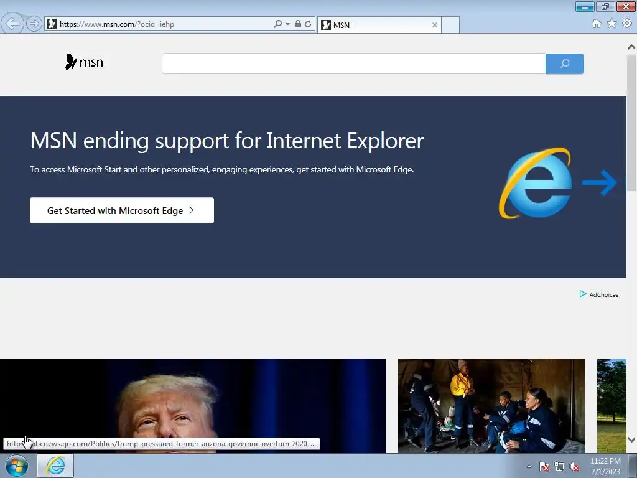Submit the search with the blue magnifier button
This screenshot has width=637, height=478.
pos(565,63)
